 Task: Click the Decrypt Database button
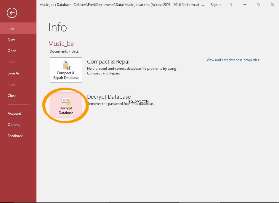tap(66, 105)
